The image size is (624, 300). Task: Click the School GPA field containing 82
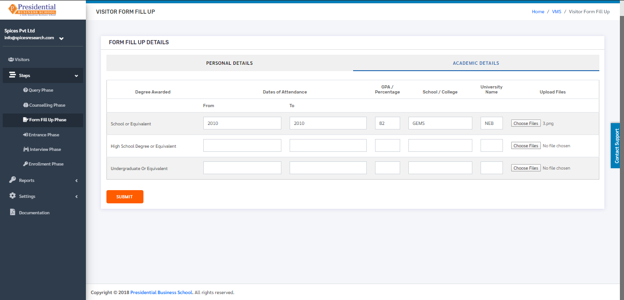click(x=387, y=123)
